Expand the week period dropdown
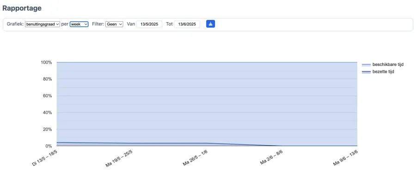The image size is (416, 177). click(79, 24)
